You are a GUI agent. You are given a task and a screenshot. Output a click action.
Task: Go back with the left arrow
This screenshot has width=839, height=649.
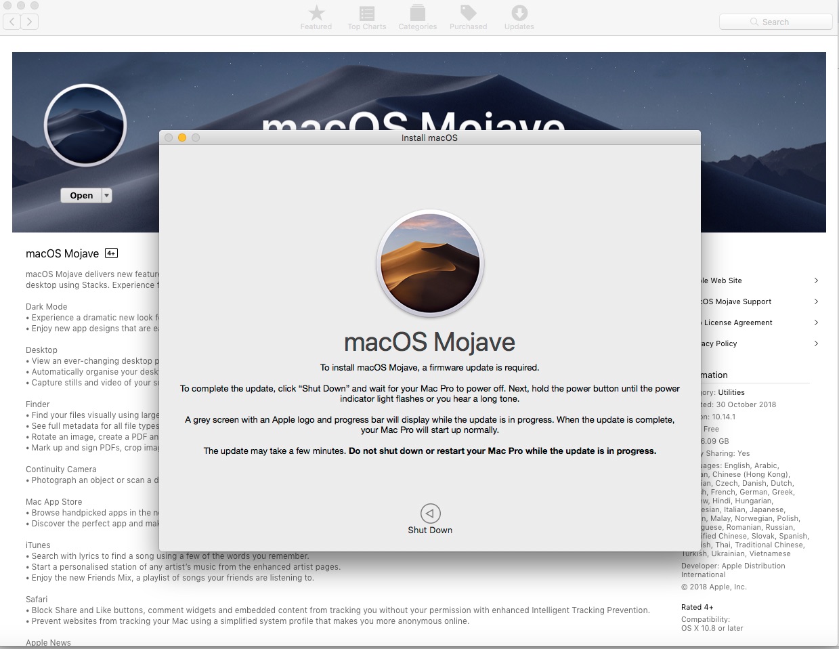(x=12, y=22)
